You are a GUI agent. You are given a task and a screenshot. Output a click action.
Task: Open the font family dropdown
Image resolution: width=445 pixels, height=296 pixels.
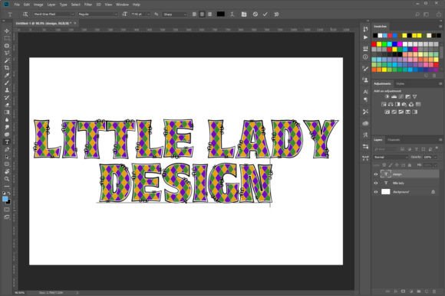pos(54,14)
